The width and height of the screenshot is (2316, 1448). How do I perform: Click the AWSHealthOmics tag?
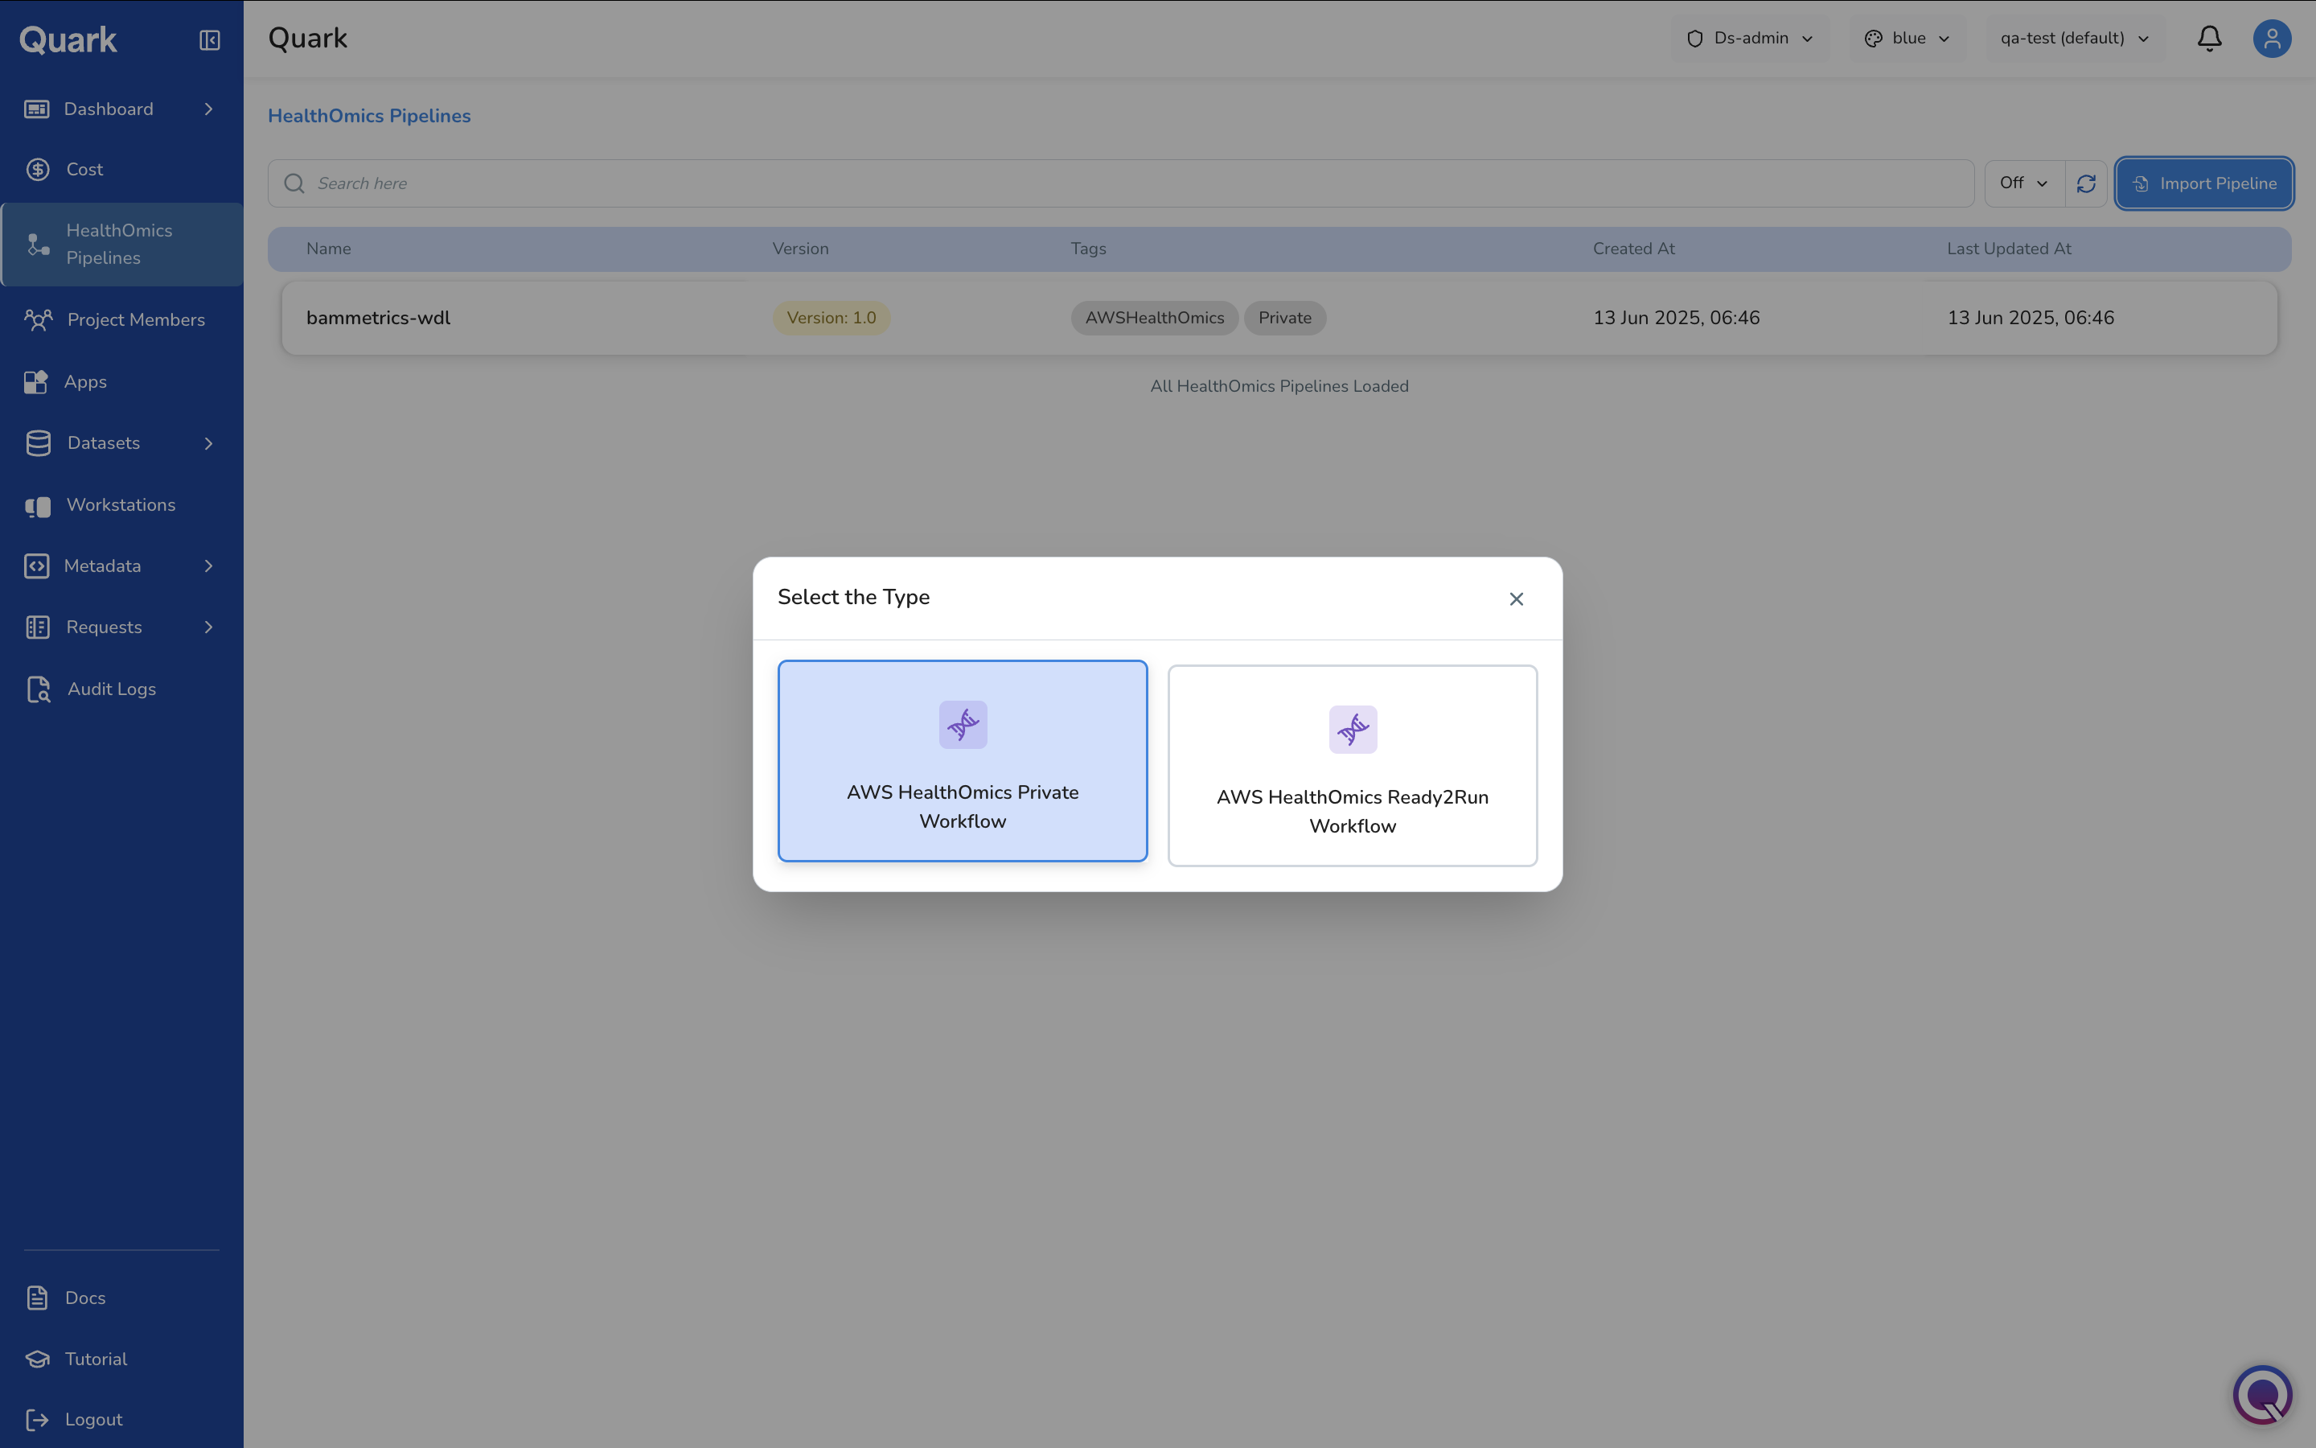1154,318
